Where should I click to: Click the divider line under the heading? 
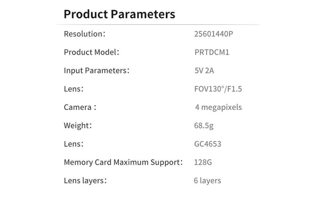157,24
